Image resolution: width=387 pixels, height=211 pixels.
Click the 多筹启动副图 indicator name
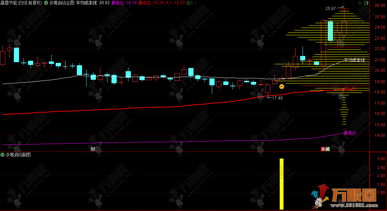(18, 155)
